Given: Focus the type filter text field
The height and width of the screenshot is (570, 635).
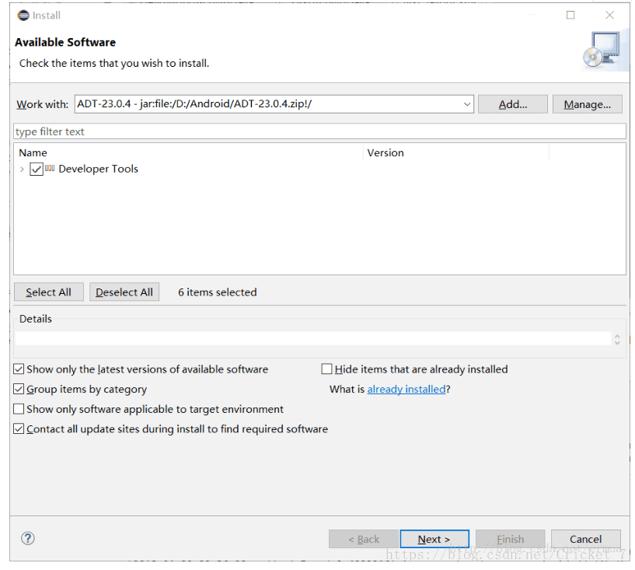Looking at the screenshot, I should click(x=319, y=131).
